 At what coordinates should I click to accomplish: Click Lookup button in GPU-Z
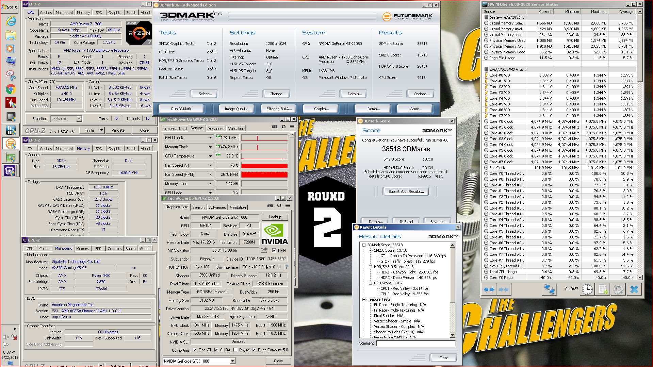click(275, 217)
